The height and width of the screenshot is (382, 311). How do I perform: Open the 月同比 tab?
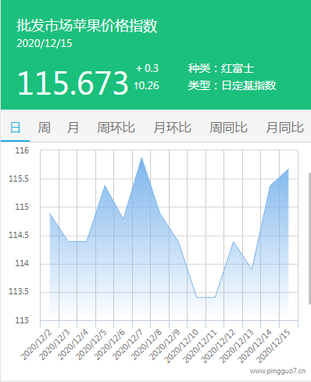(x=284, y=128)
